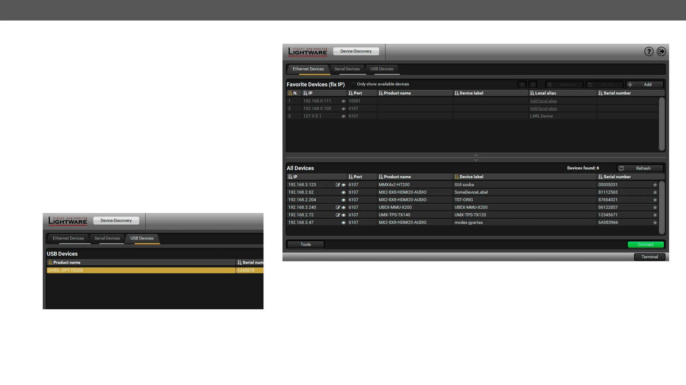Click edit icon for 192.168.3.123
Viewport: 686px width, 385px height.
(338, 185)
